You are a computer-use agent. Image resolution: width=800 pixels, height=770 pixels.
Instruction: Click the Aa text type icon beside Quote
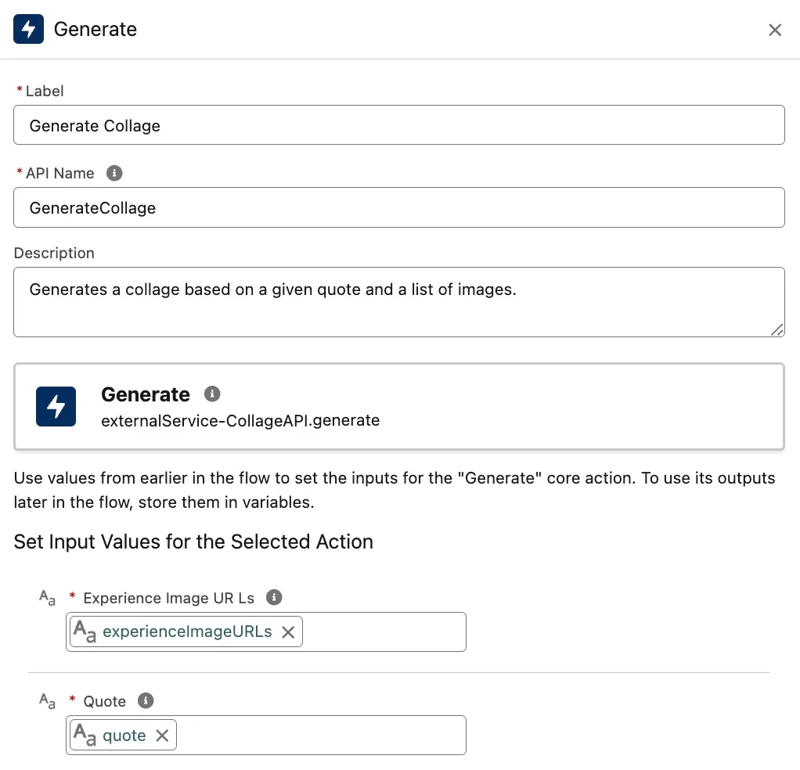click(48, 701)
